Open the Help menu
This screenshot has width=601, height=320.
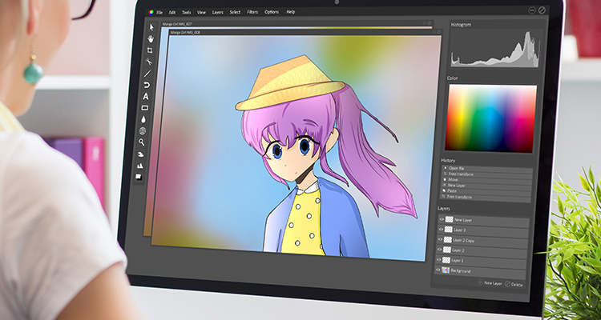(291, 12)
